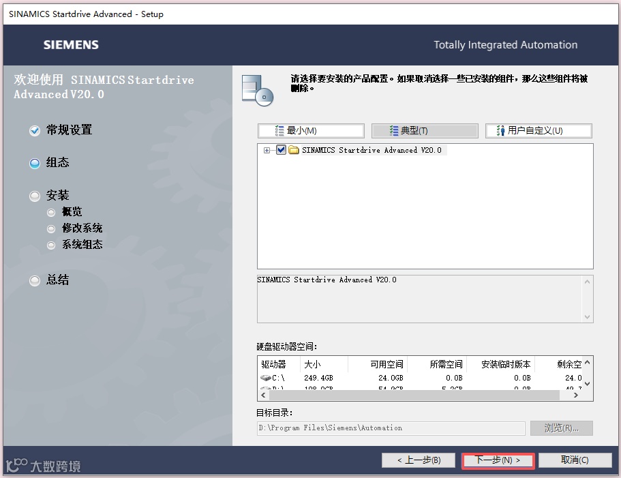Click the small indicator beside 修改系统
621x478 pixels.
(51, 229)
